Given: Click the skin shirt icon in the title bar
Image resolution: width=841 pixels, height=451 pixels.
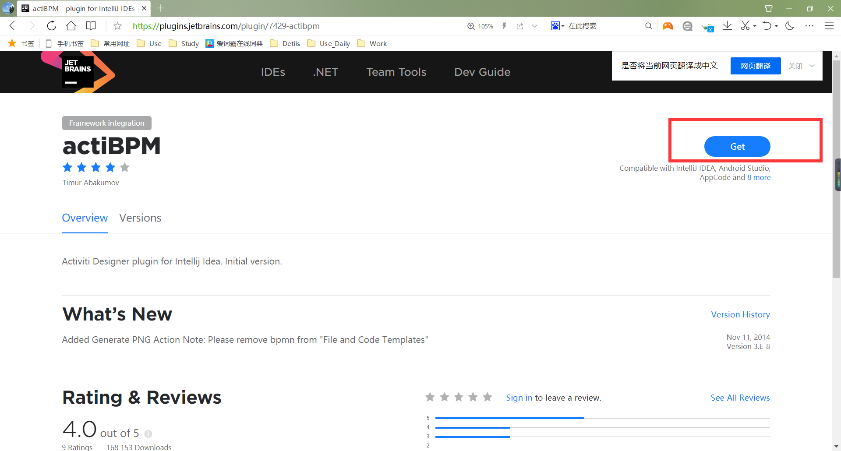Looking at the screenshot, I should pyautogui.click(x=769, y=8).
